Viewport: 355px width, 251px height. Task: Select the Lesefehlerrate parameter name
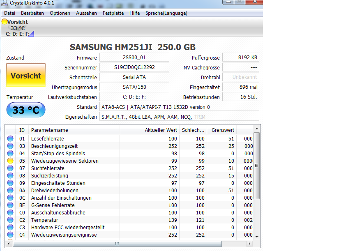click(x=48, y=138)
